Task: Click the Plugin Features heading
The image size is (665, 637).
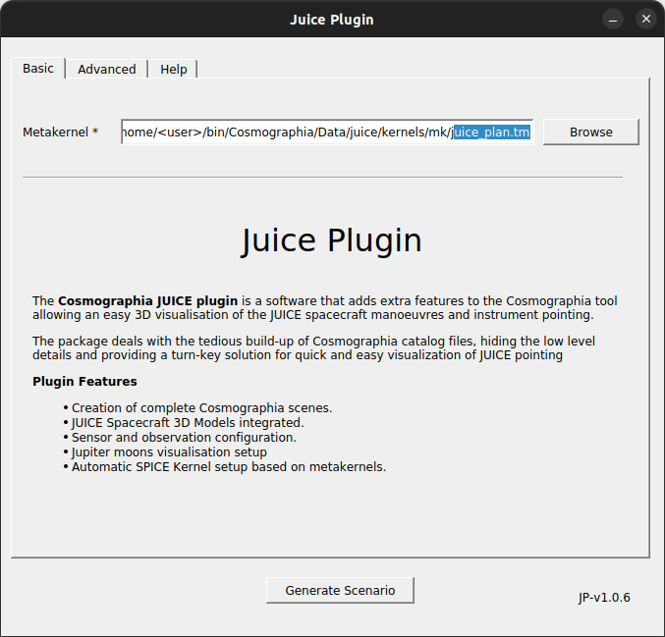Action: point(84,381)
